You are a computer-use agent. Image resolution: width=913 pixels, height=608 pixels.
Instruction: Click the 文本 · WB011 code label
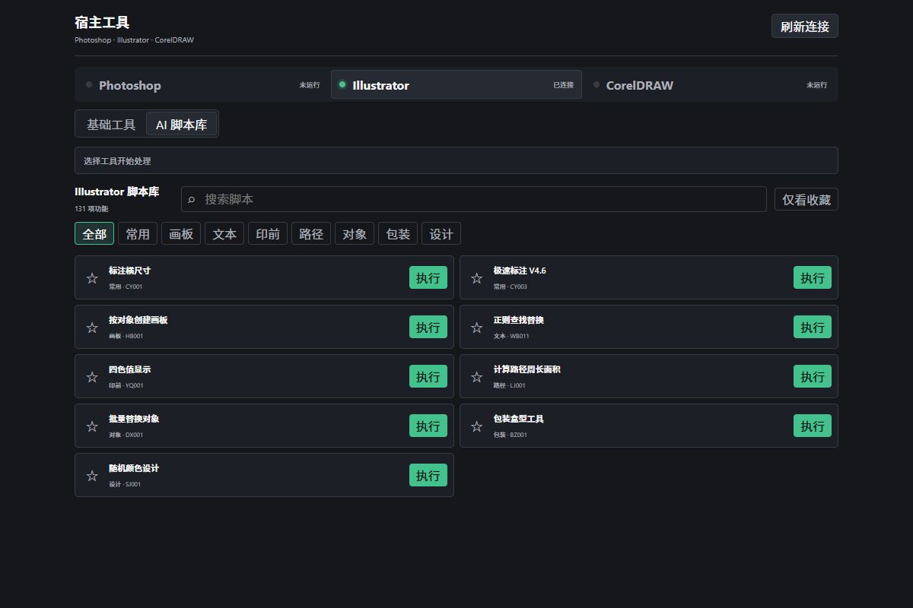pyautogui.click(x=511, y=336)
